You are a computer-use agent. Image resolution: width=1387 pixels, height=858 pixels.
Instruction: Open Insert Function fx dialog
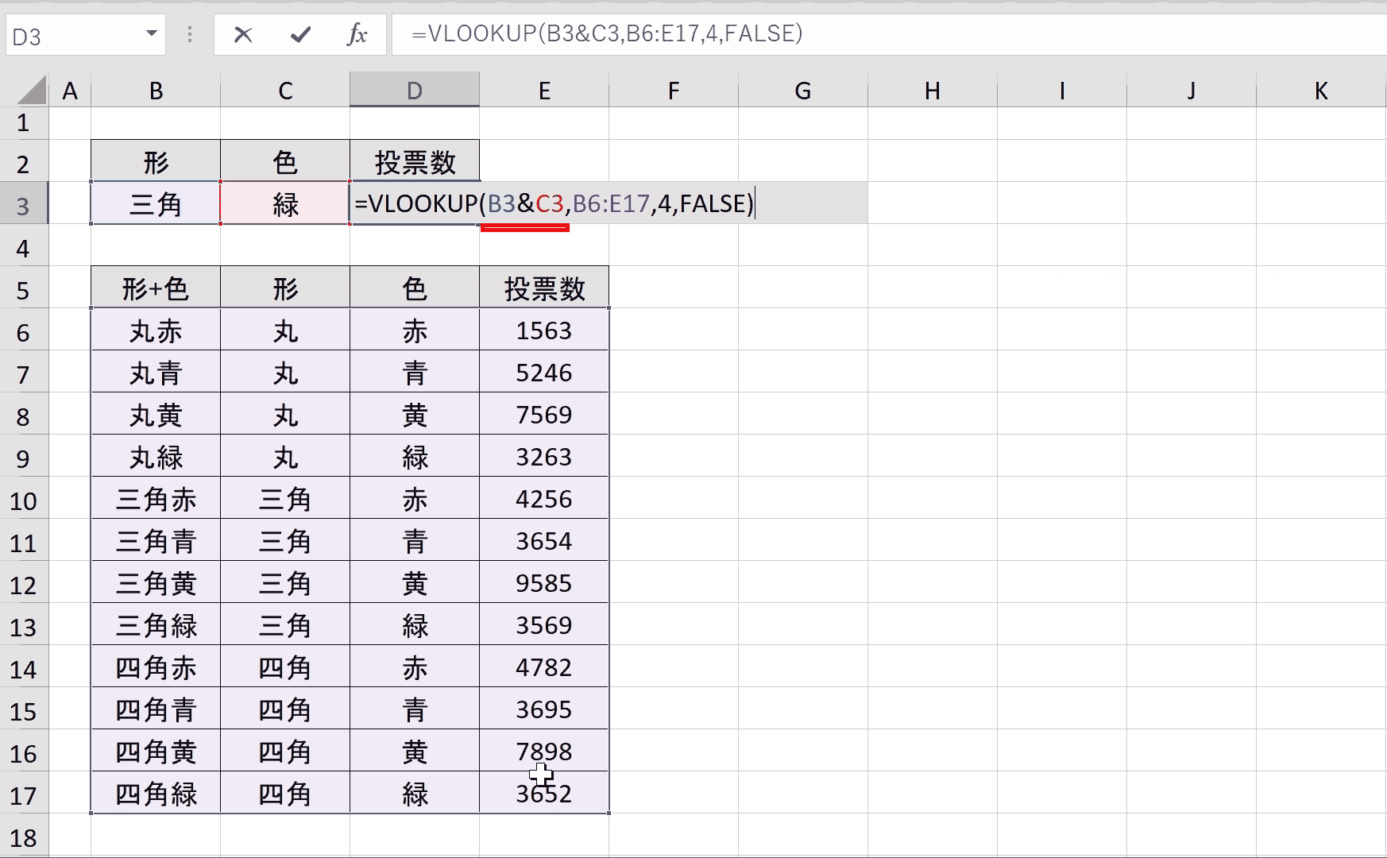pos(357,34)
